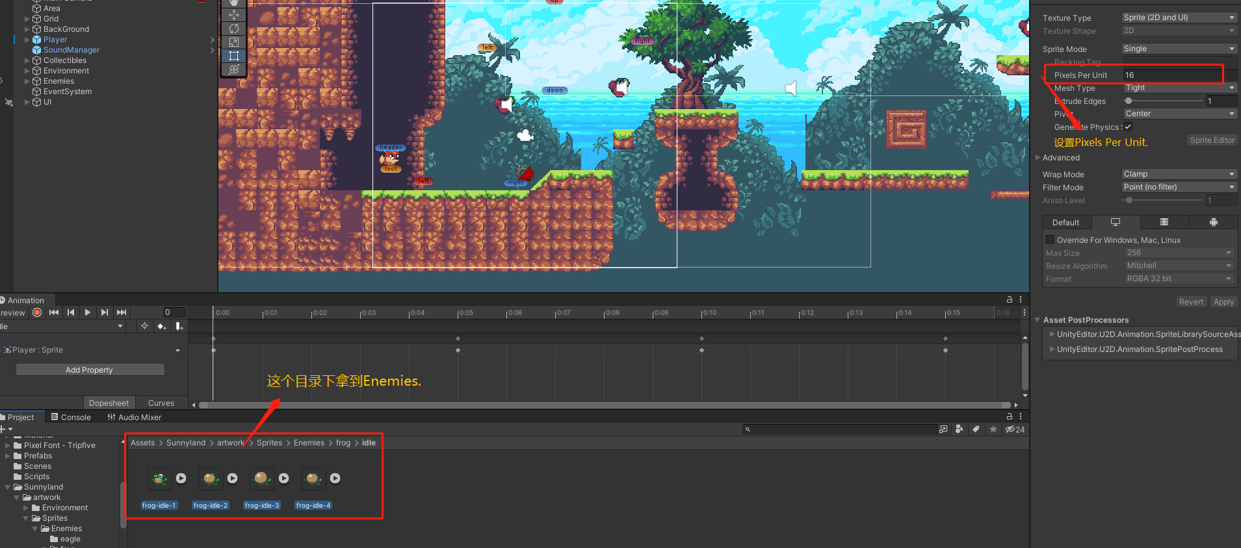
Task: Click the filter by selection icon
Action: click(144, 326)
